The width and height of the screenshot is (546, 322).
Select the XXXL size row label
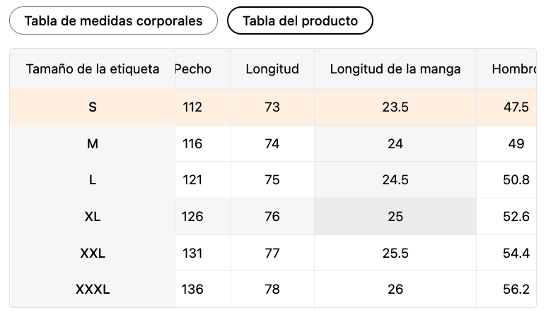click(93, 290)
